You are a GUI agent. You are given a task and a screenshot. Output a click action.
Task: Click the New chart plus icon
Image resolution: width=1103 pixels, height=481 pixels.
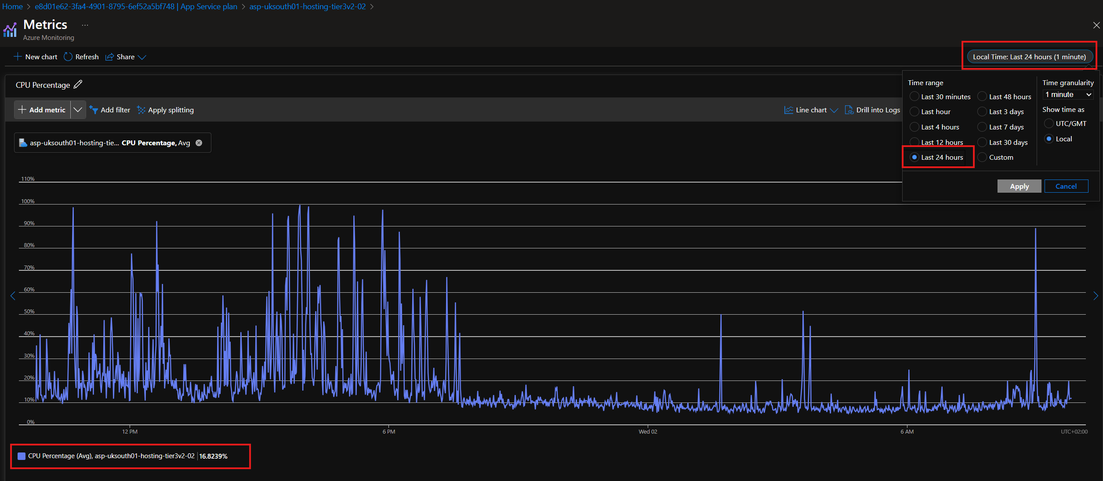(18, 57)
